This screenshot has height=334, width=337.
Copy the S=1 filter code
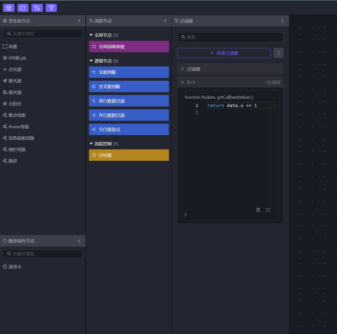(x=258, y=210)
